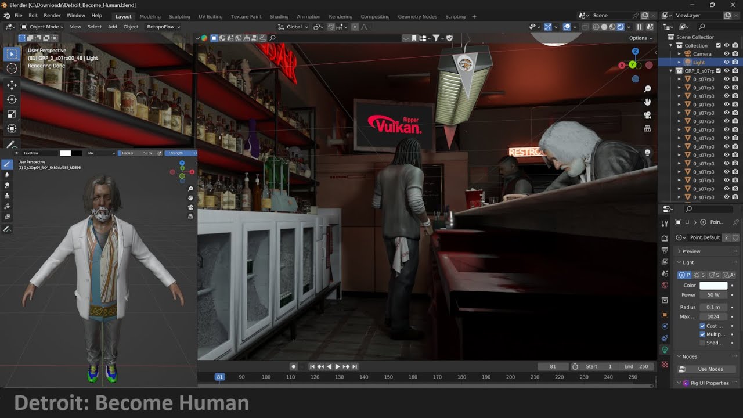The image size is (743, 418).
Task: Expand the Preview panel
Action: (707, 251)
